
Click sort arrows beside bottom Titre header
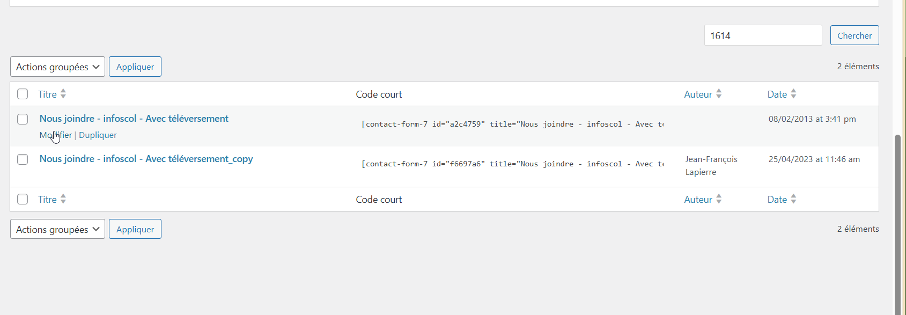(63, 199)
